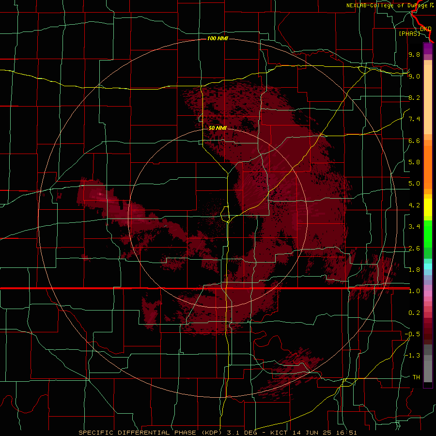Select the 8.2 legend value
436x436 pixels.
tap(414, 97)
